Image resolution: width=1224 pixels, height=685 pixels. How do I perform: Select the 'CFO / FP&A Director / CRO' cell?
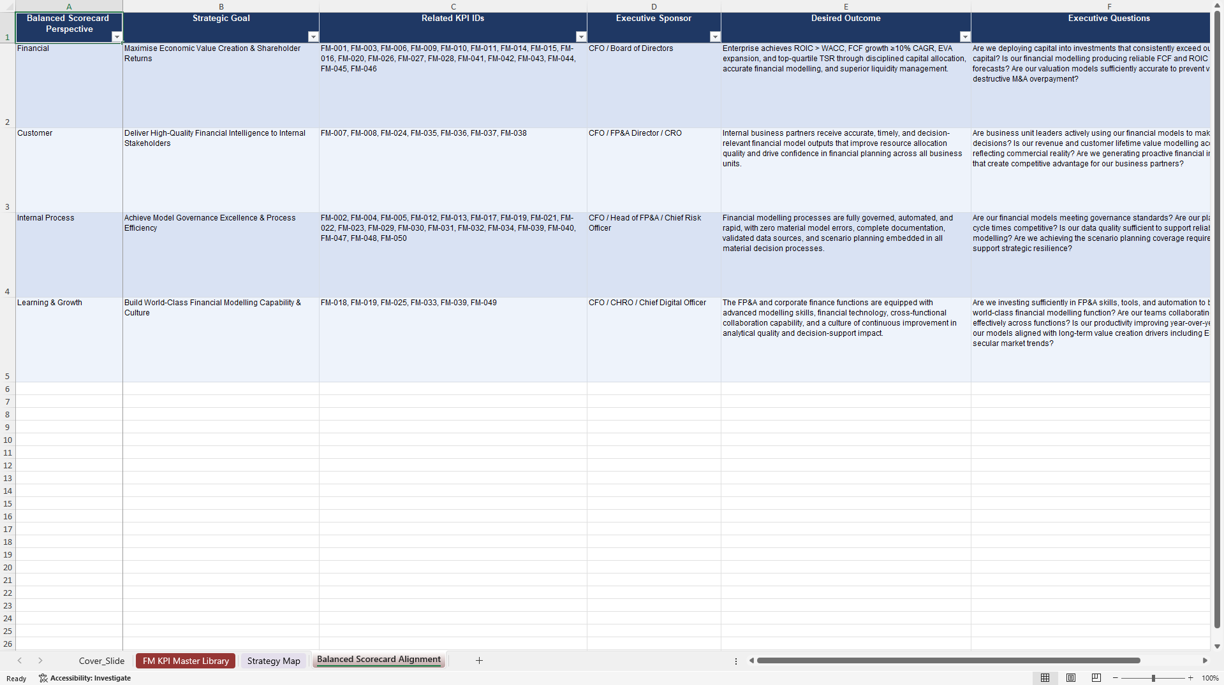(x=654, y=170)
